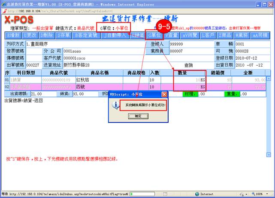Toggle unit with G單位 button

point(154,35)
